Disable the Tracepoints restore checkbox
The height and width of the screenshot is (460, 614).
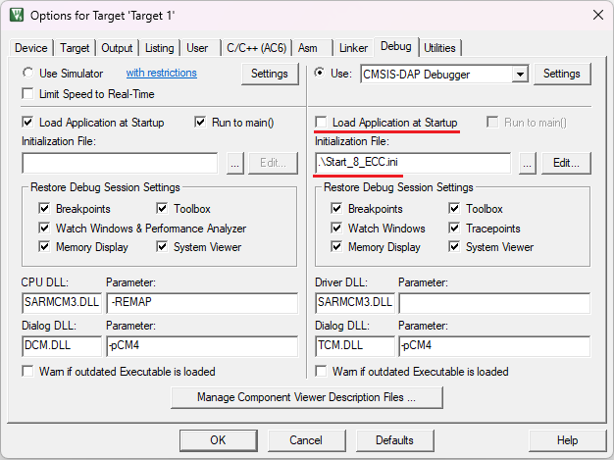456,229
